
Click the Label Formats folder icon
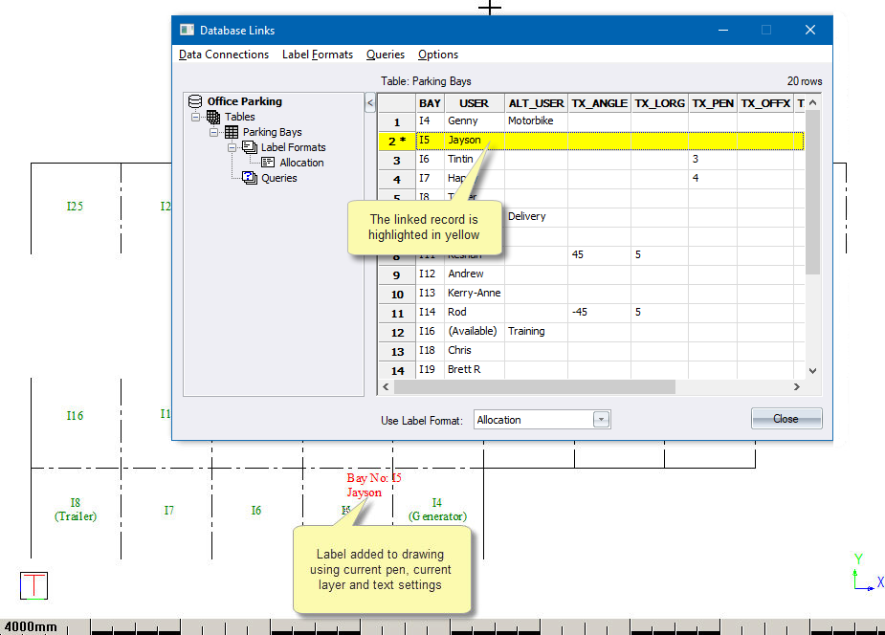pyautogui.click(x=249, y=147)
